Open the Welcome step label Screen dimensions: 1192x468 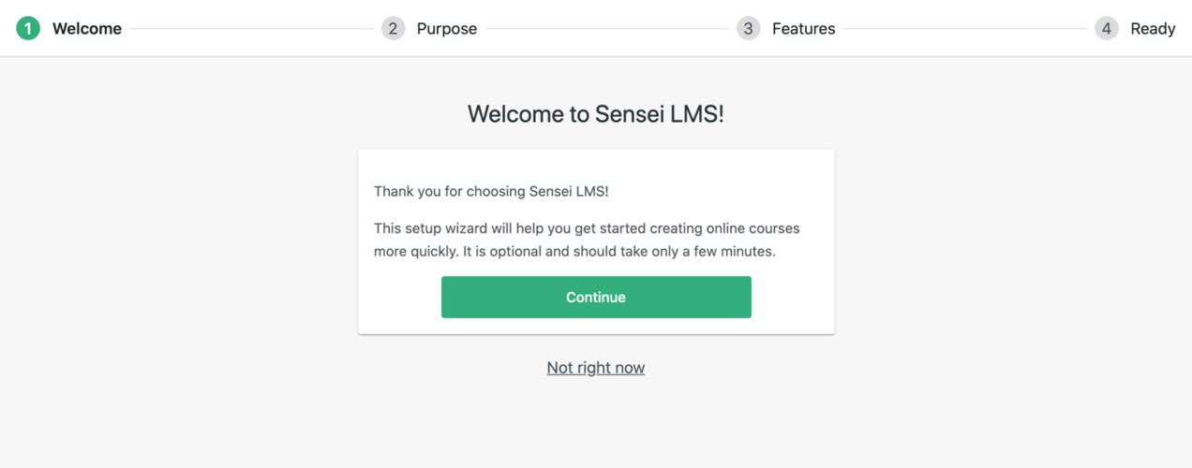[x=87, y=29]
